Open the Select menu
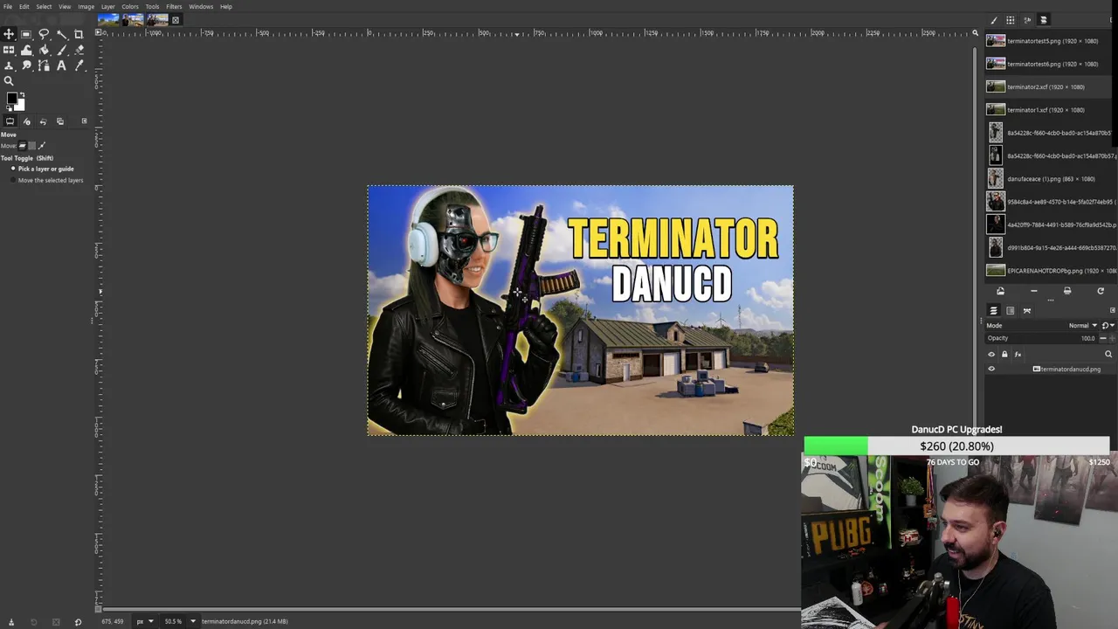The width and height of the screenshot is (1118, 629). click(44, 6)
